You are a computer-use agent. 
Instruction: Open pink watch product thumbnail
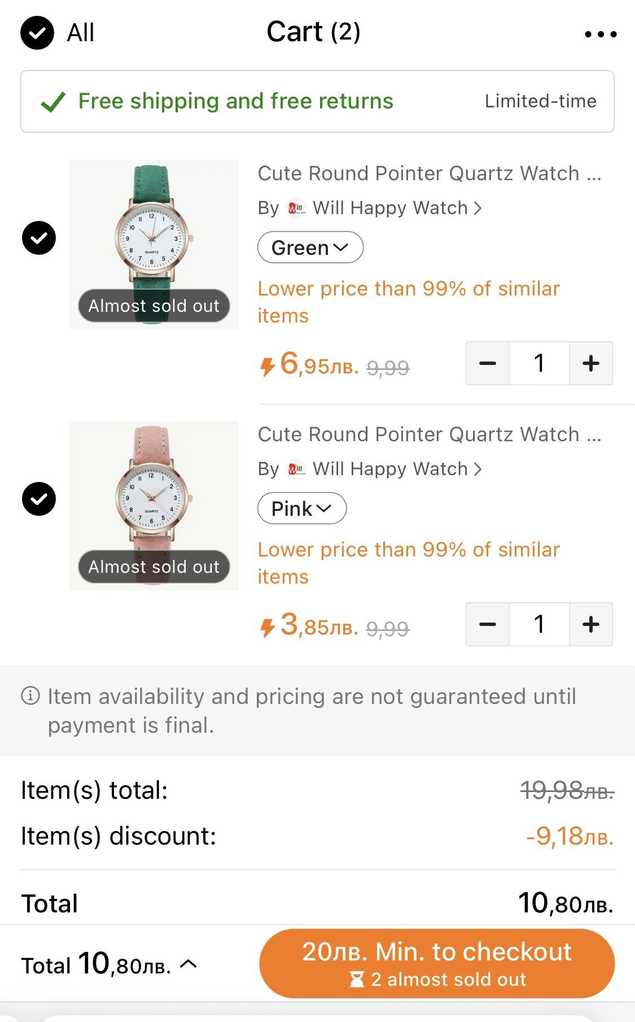(x=154, y=505)
